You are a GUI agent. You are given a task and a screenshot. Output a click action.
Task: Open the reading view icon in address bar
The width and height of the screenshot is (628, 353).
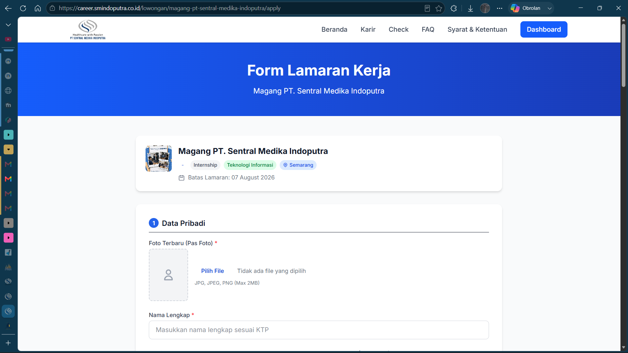427,8
